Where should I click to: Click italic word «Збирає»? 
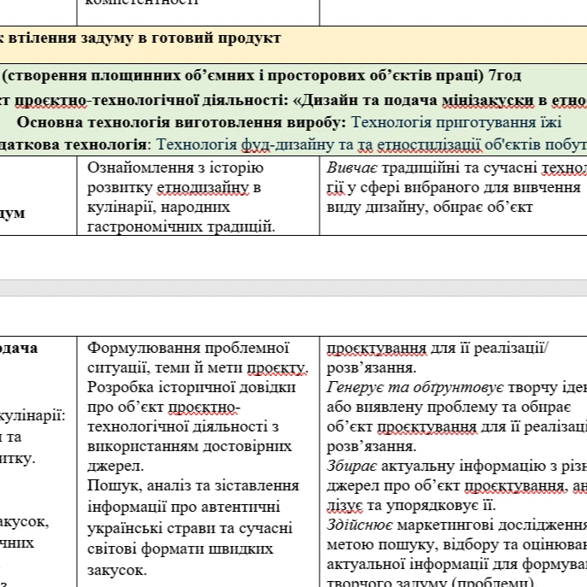pos(352,467)
